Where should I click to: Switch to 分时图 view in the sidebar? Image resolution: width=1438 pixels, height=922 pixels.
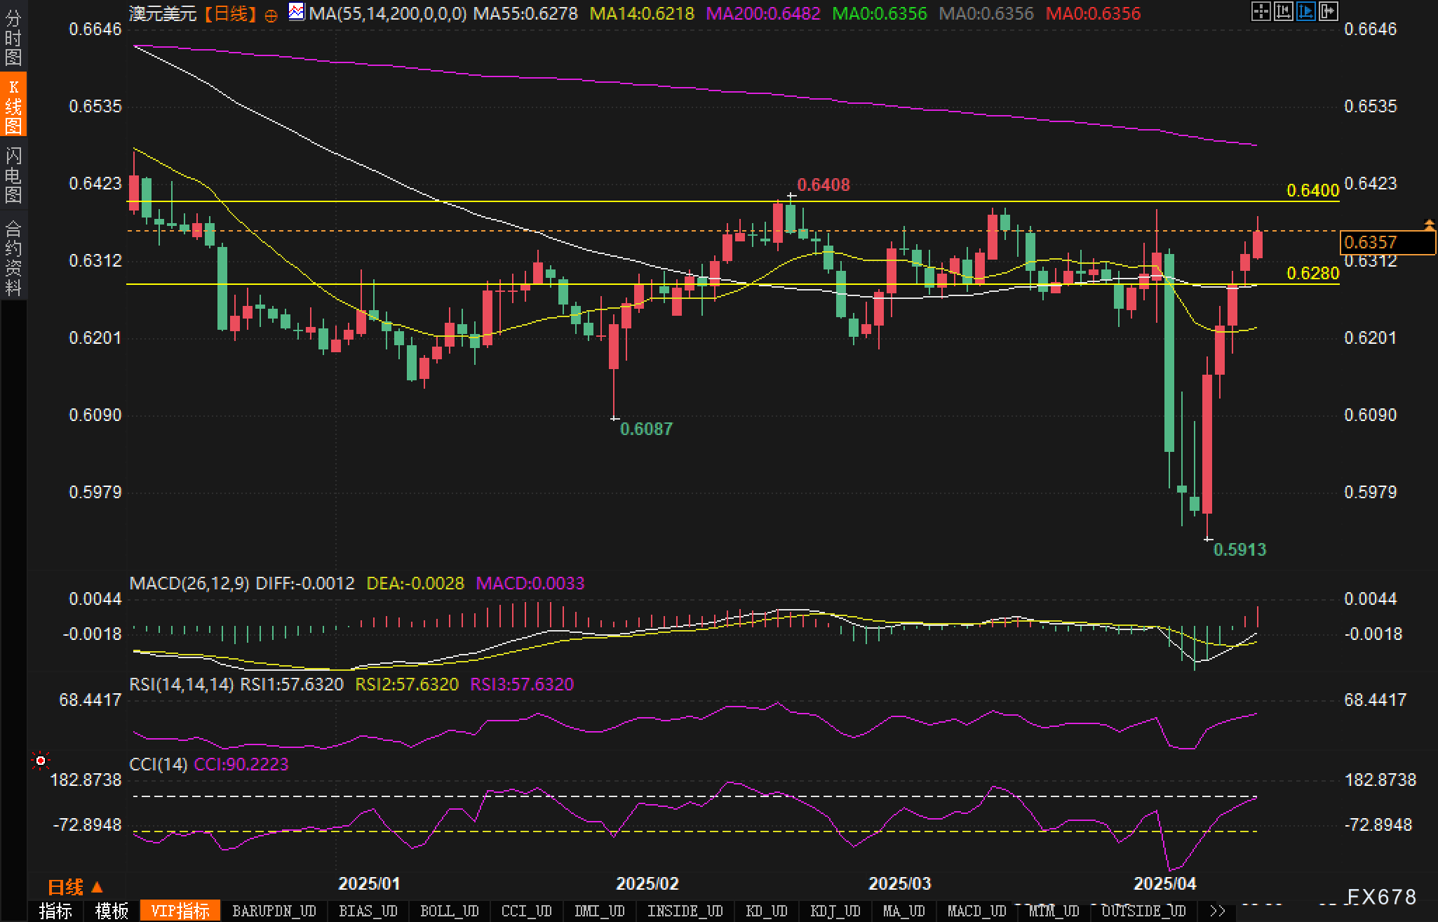(13, 38)
